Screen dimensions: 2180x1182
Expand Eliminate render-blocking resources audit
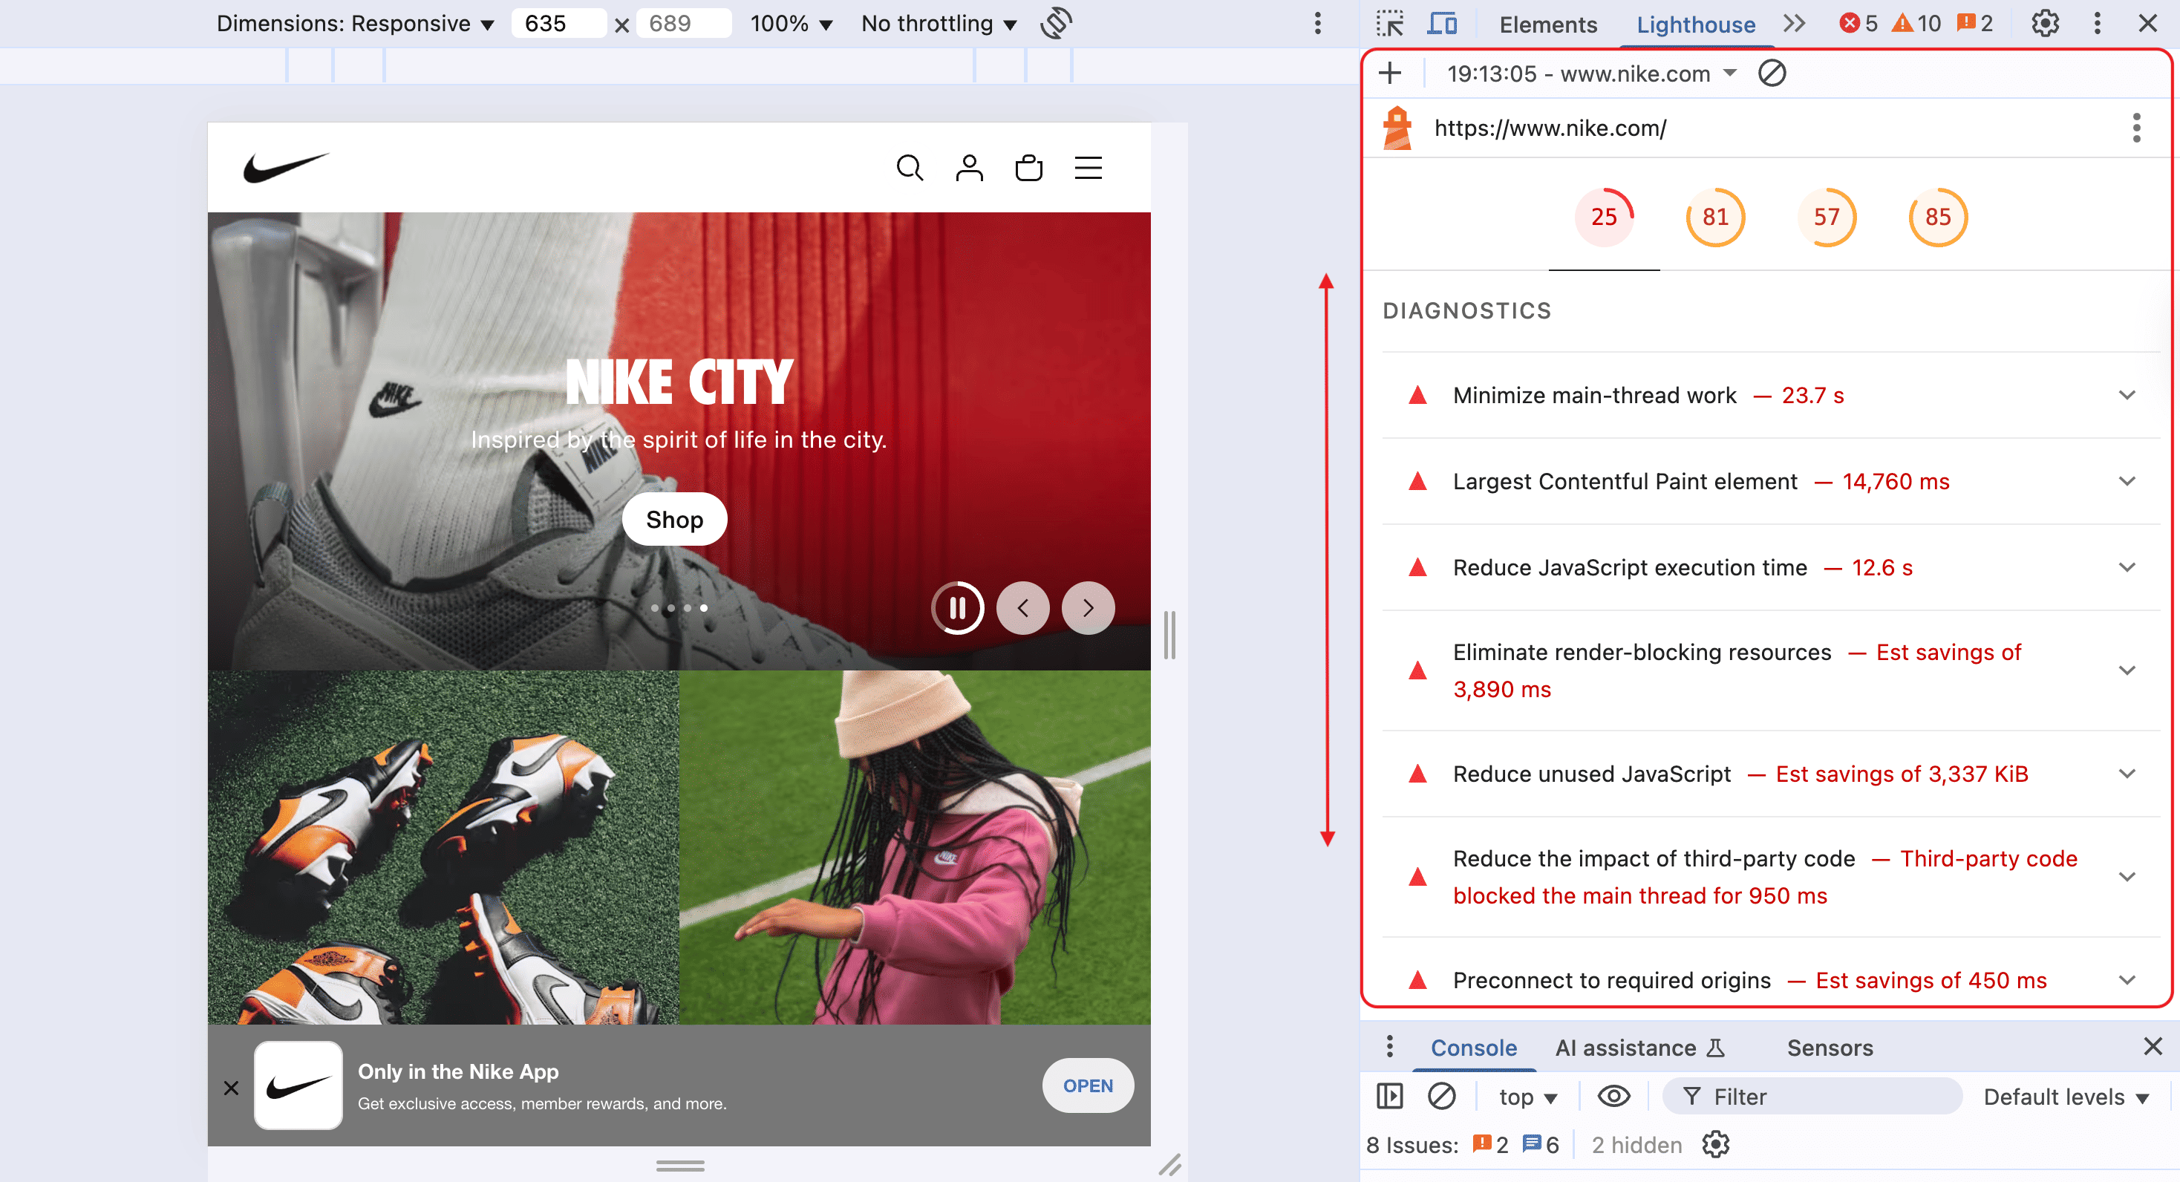[x=1770, y=671]
